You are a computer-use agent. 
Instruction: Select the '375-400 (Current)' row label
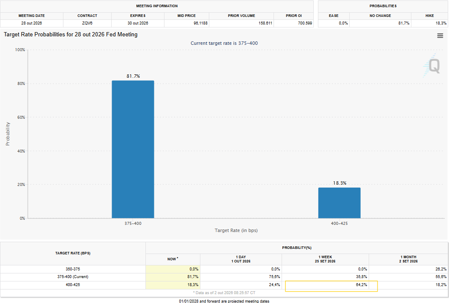(73, 277)
